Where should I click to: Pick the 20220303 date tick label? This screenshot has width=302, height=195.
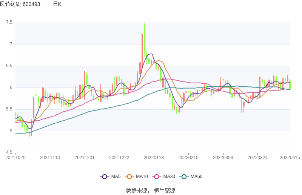pyautogui.click(x=223, y=158)
